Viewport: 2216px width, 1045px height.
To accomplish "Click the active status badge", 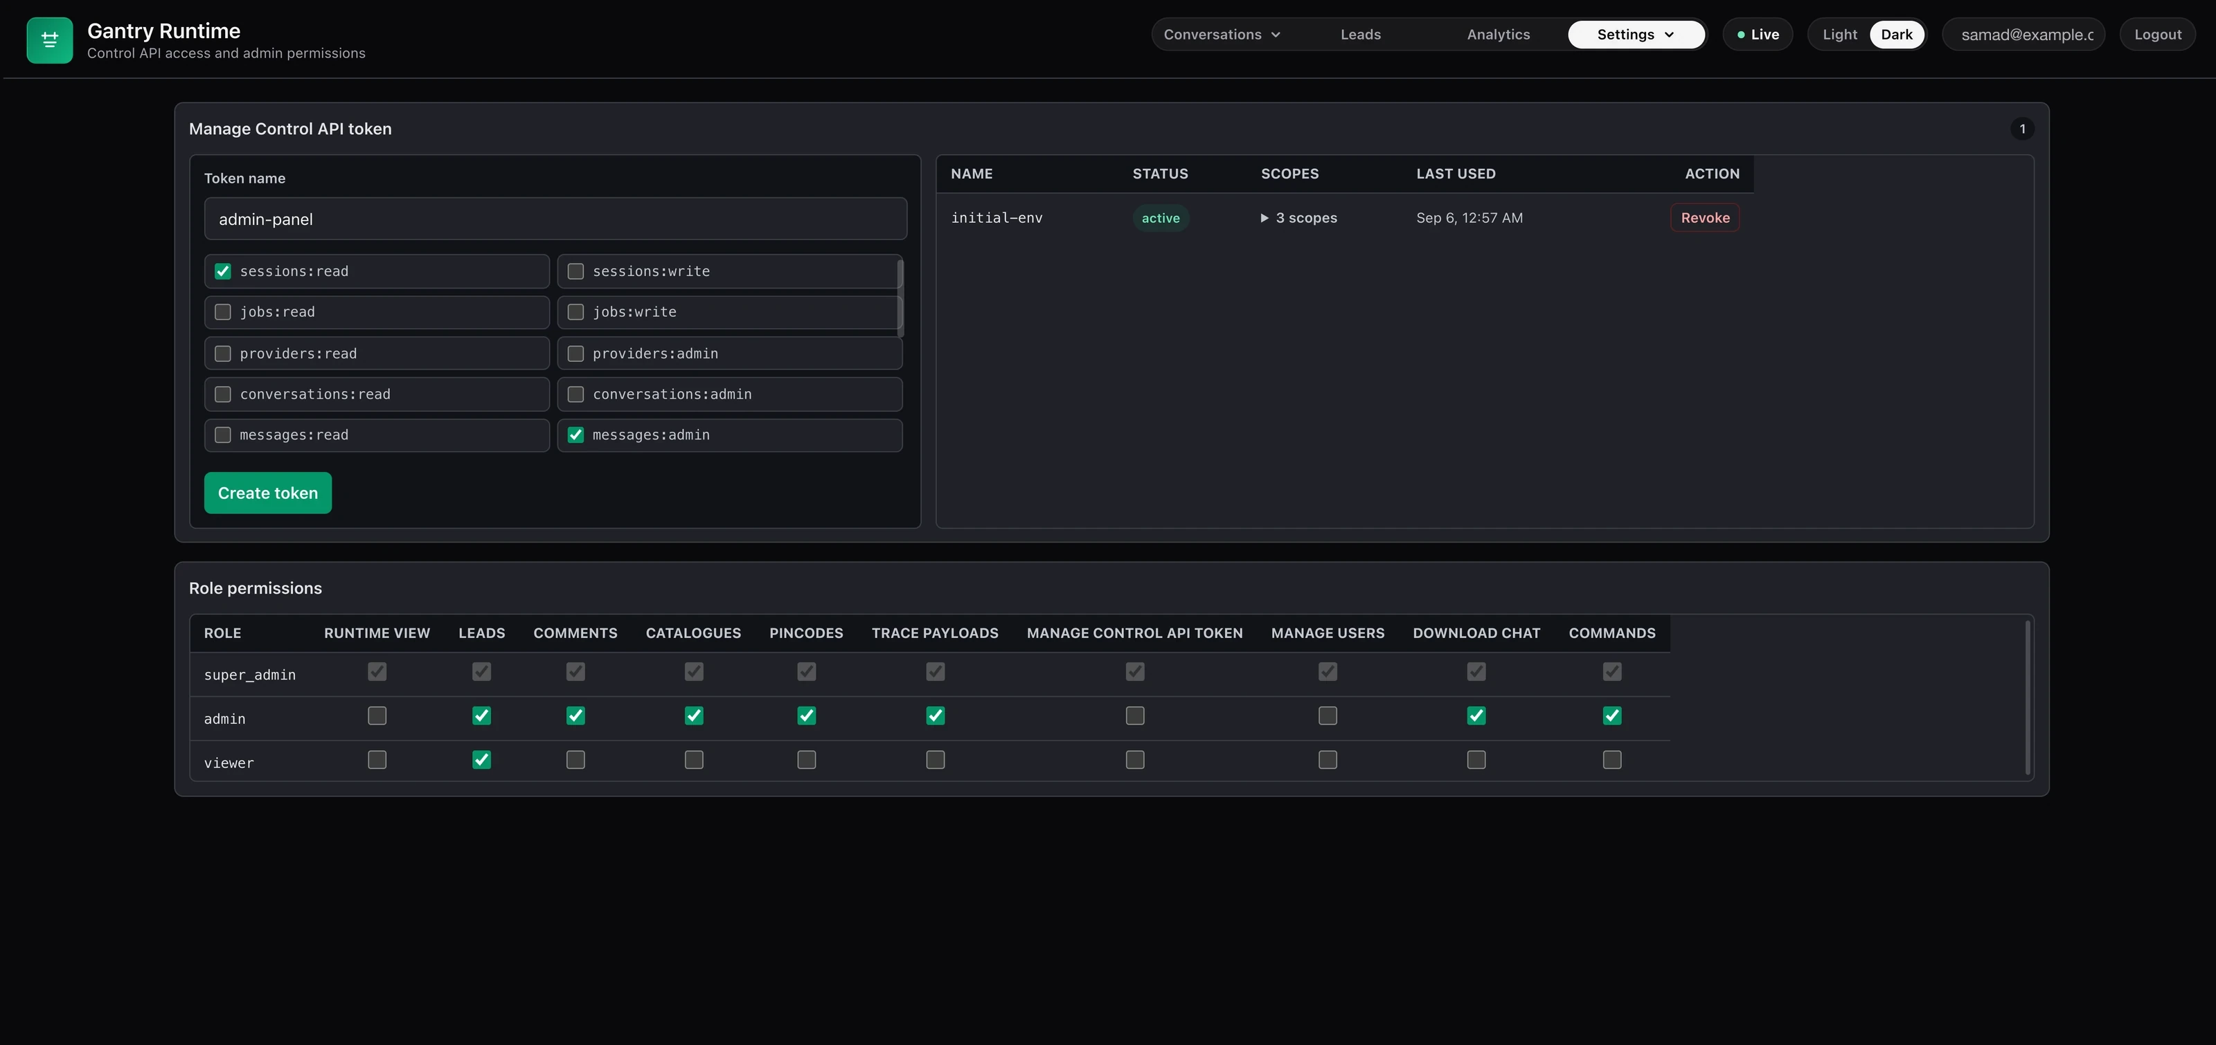I will click(x=1161, y=218).
